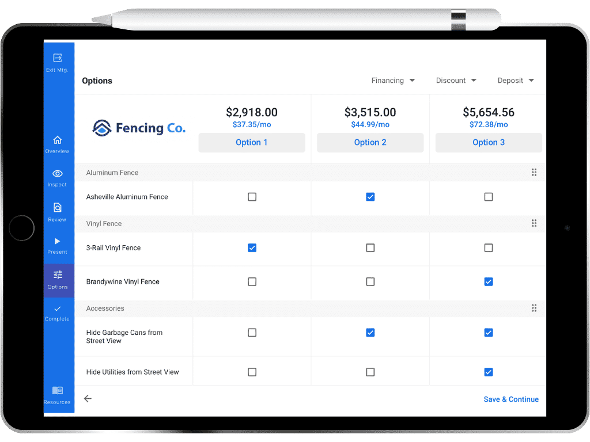Click the Option 2 button

pos(370,143)
